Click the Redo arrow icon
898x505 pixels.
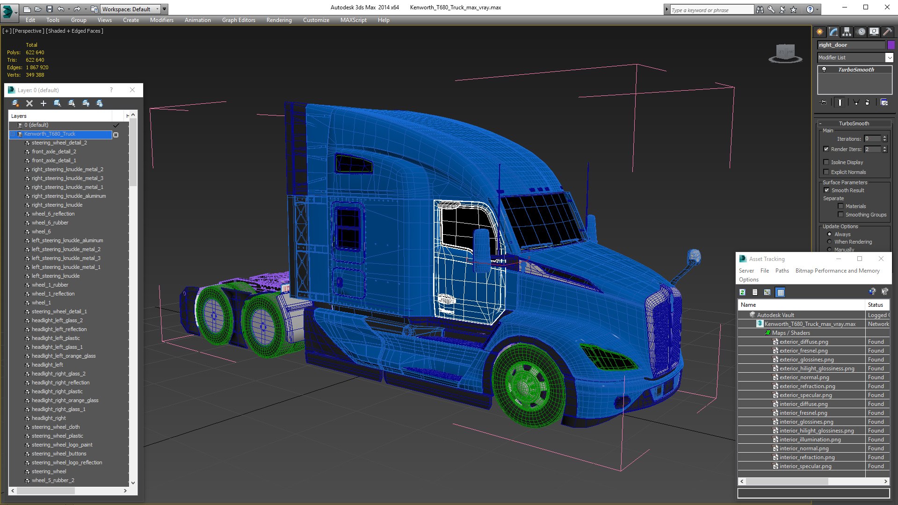[x=77, y=9]
